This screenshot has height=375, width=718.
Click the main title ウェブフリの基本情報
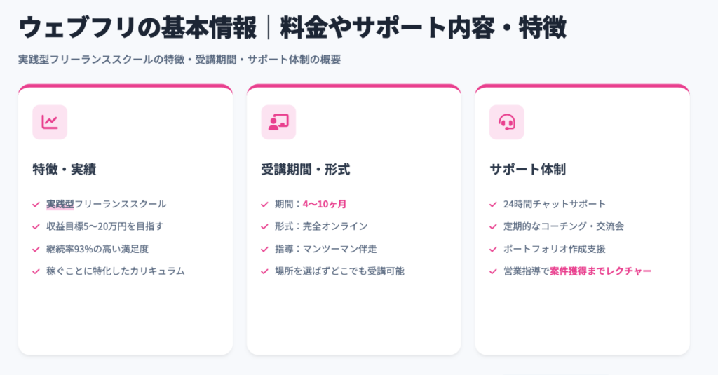(x=140, y=28)
